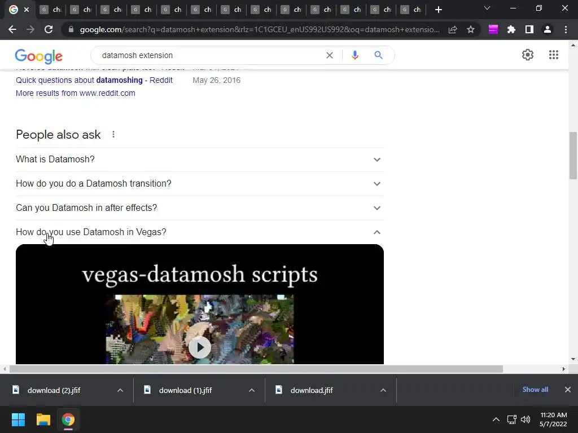Click the horizontal scrollbar thumb

[256, 369]
